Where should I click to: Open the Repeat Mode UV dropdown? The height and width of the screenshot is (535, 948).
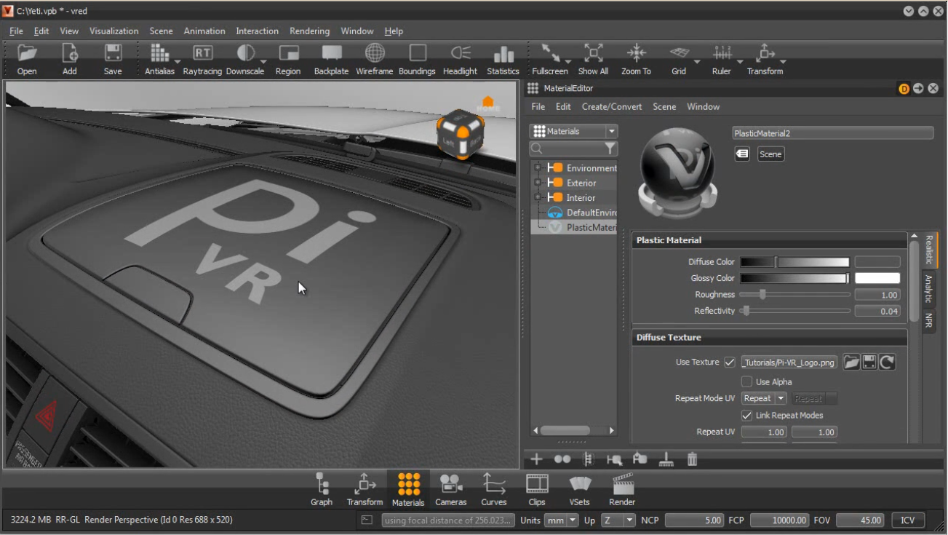[x=764, y=398]
